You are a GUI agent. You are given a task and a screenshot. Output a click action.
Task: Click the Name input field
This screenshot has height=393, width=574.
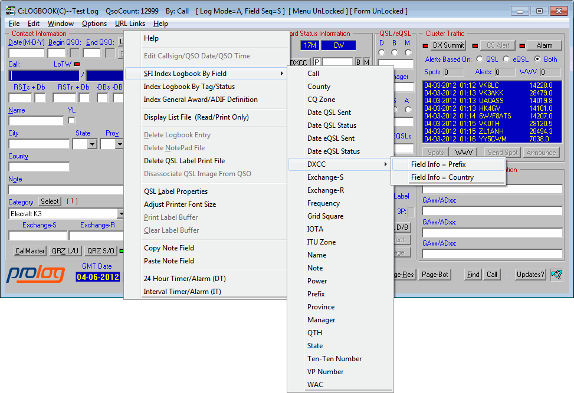coord(35,121)
